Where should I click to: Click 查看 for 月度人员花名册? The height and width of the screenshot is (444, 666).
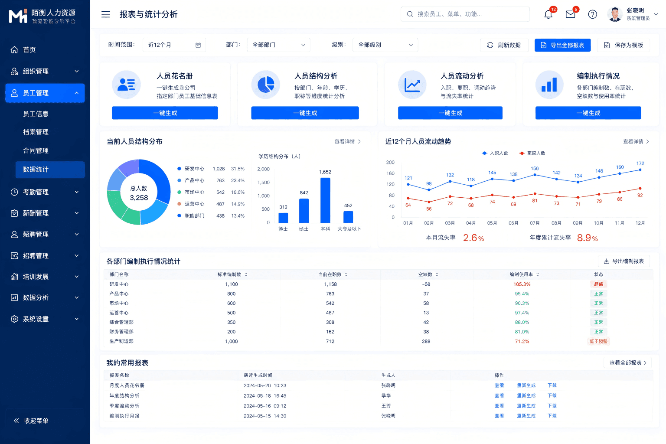point(499,385)
